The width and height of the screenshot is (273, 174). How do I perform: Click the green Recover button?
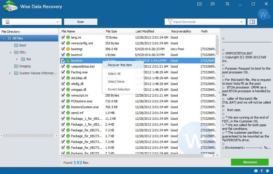pyautogui.click(x=250, y=162)
